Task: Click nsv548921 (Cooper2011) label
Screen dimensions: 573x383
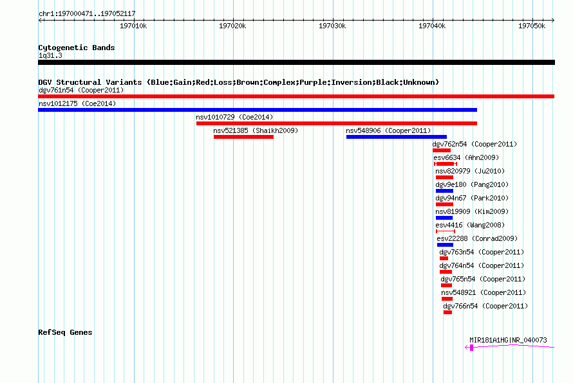Action: [x=484, y=292]
